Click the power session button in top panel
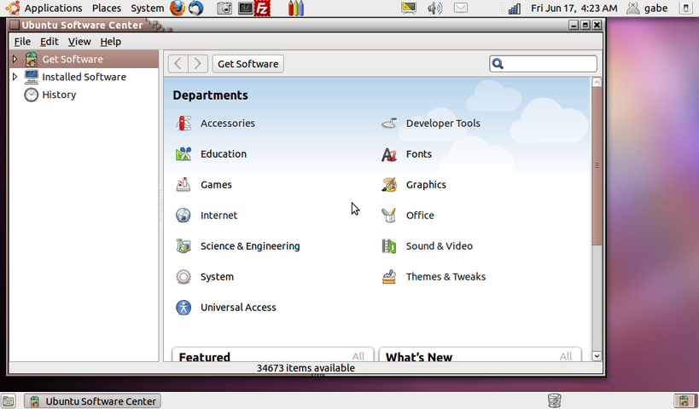 (686, 8)
